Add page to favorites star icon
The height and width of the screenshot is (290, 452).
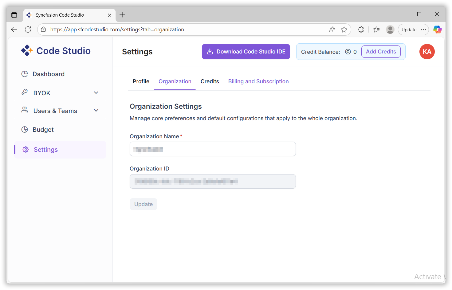tap(344, 29)
